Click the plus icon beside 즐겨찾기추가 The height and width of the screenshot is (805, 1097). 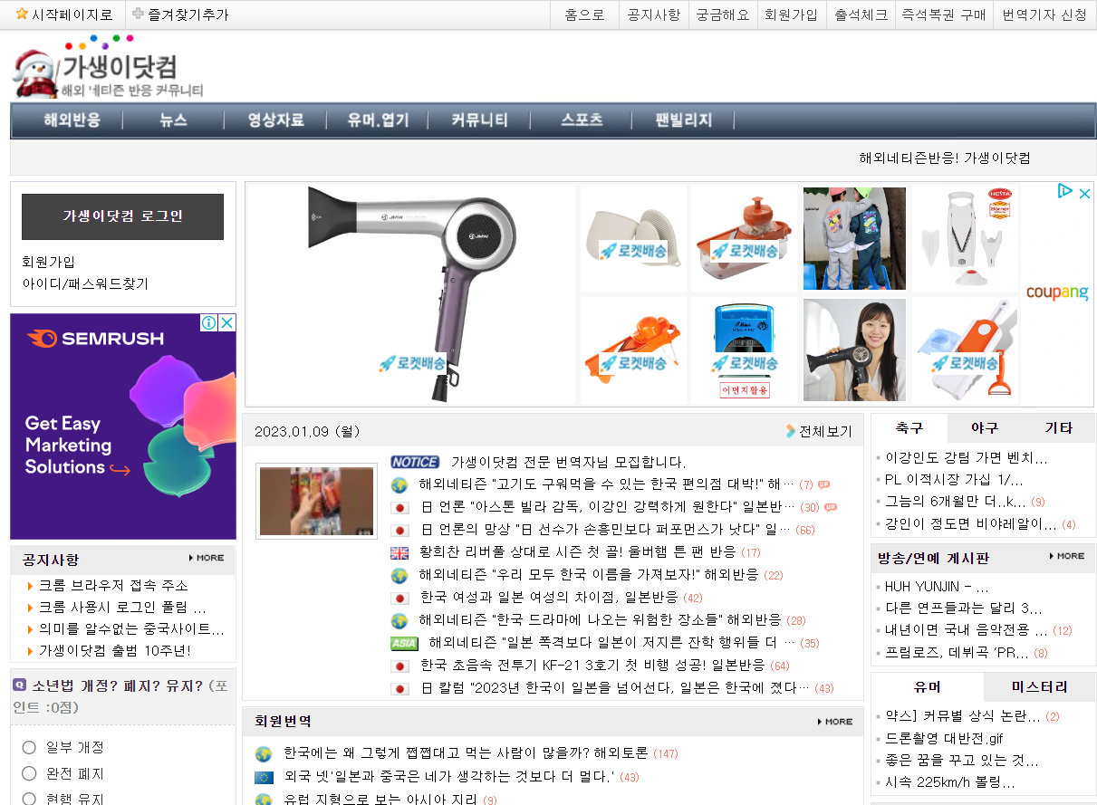coord(138,14)
